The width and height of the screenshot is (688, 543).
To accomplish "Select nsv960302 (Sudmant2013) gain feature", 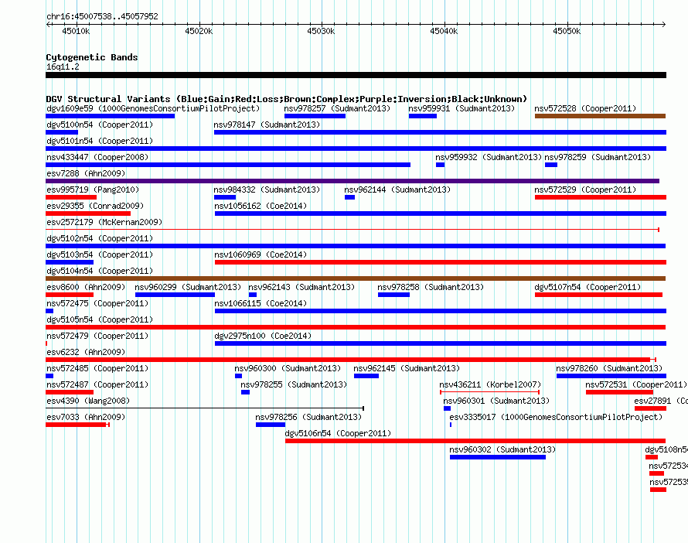I will point(498,457).
